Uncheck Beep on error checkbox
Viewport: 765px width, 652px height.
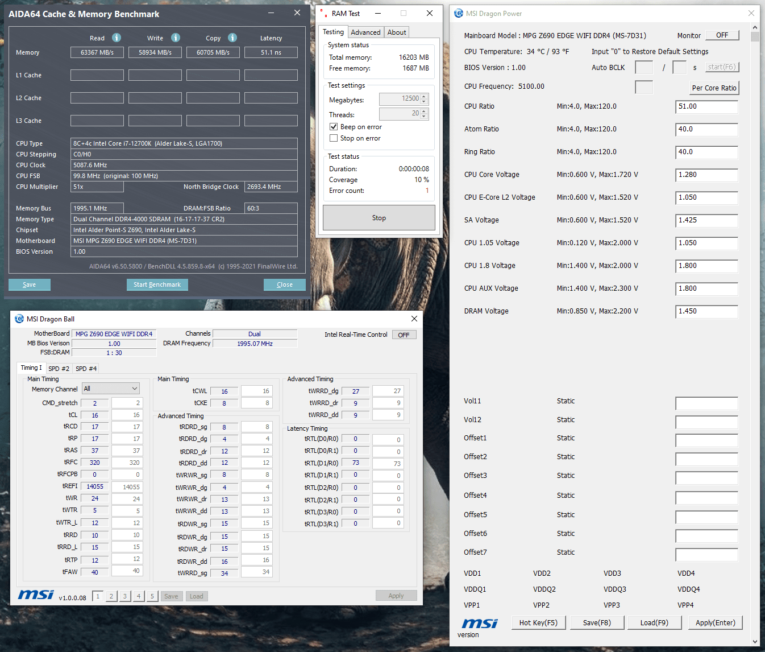[x=334, y=127]
